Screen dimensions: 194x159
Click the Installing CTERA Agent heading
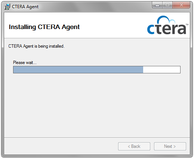coord(44,27)
